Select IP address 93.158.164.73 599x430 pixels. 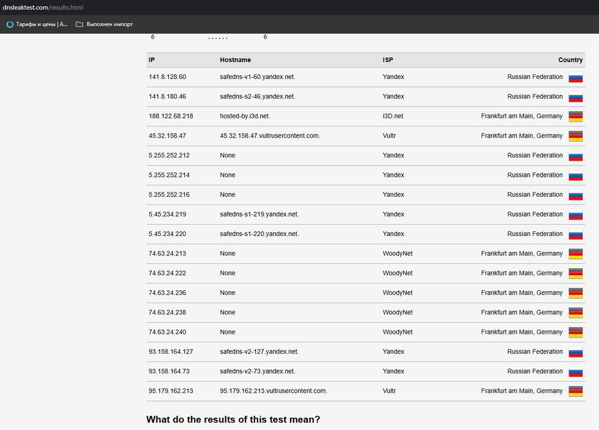coord(169,371)
